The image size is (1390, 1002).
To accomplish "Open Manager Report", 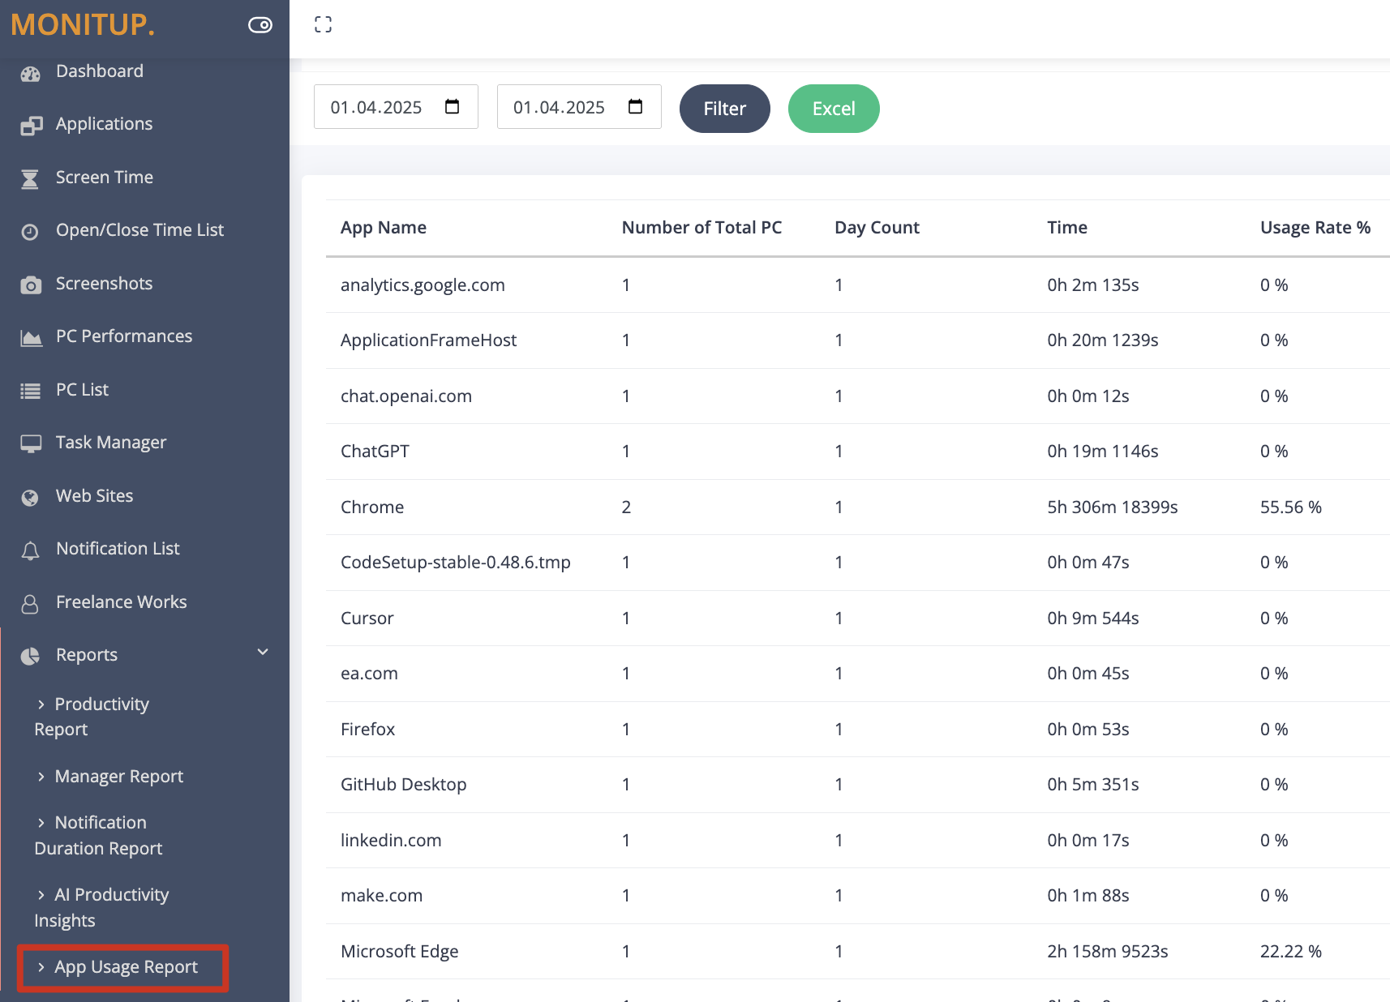I will point(118,777).
